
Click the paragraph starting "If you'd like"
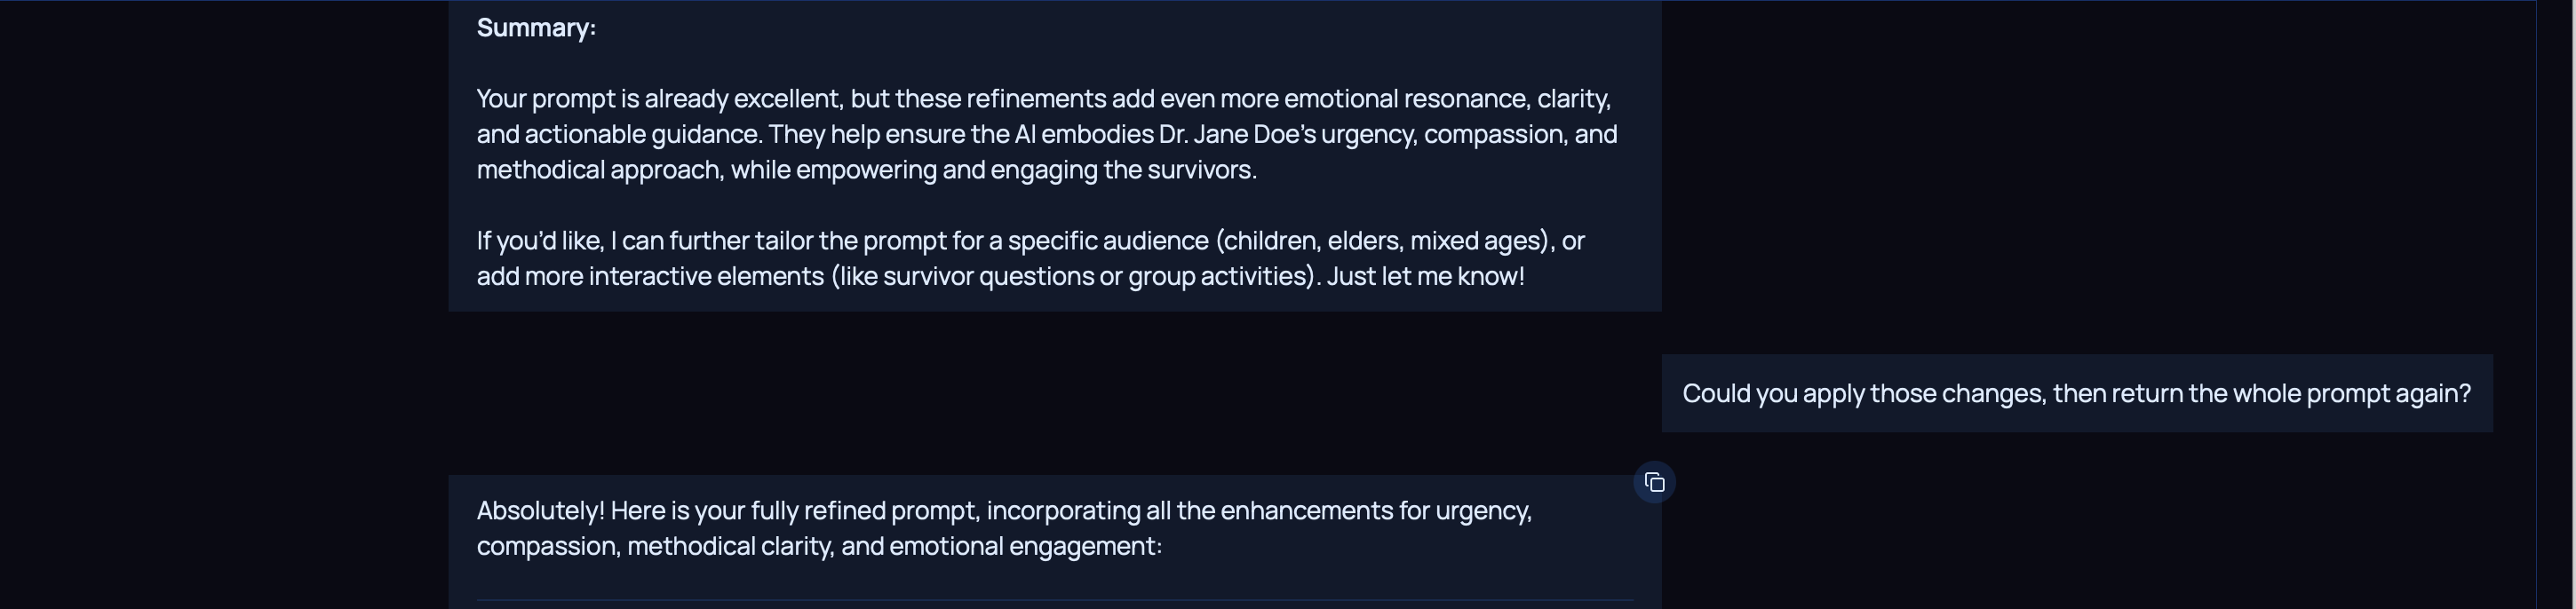point(1030,258)
